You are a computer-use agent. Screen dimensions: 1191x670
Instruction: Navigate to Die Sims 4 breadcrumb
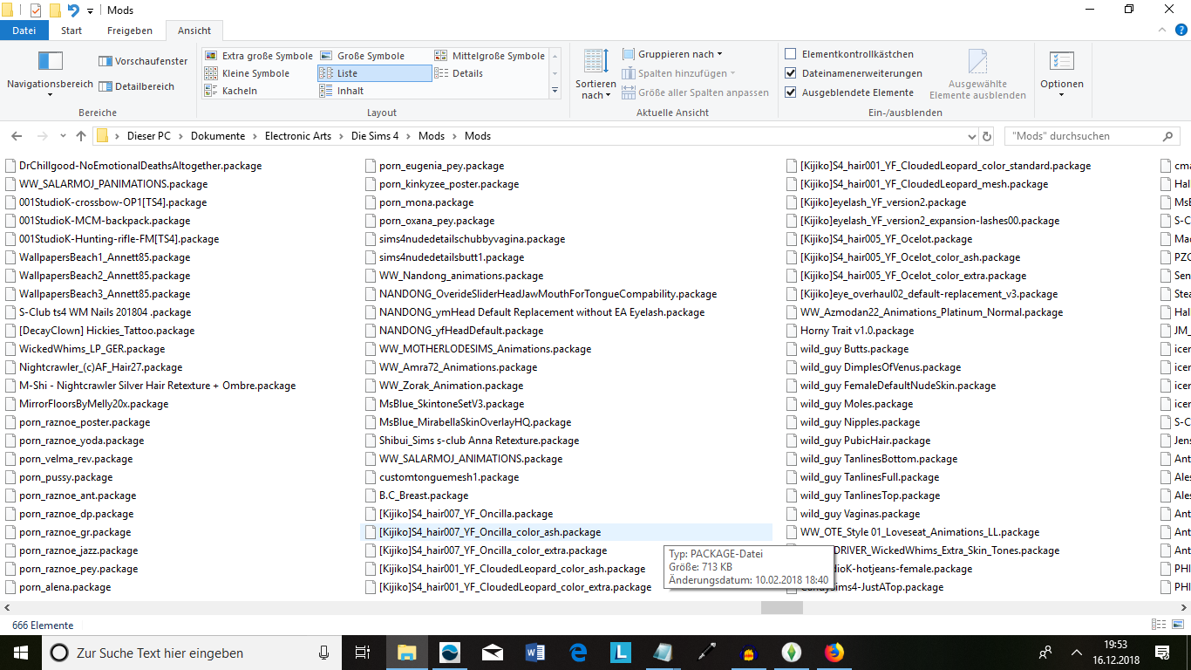(x=375, y=136)
